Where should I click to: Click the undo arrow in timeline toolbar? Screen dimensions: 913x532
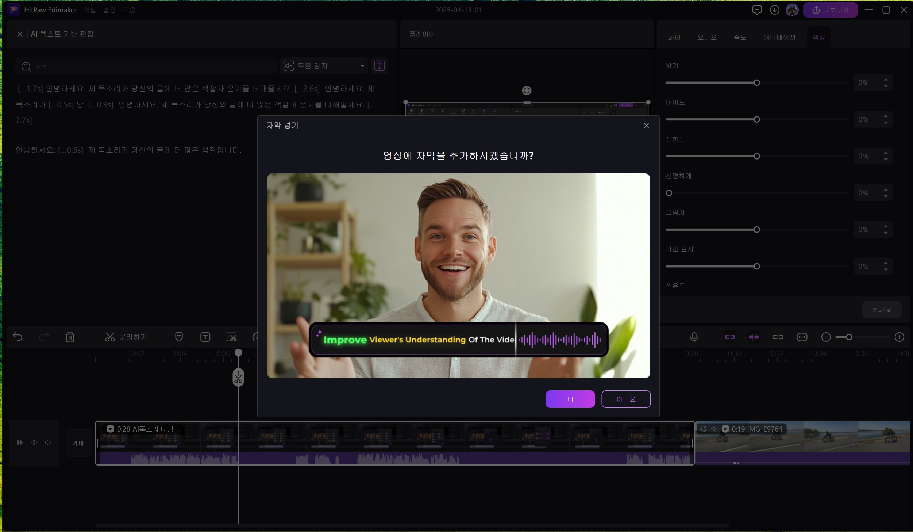click(18, 337)
